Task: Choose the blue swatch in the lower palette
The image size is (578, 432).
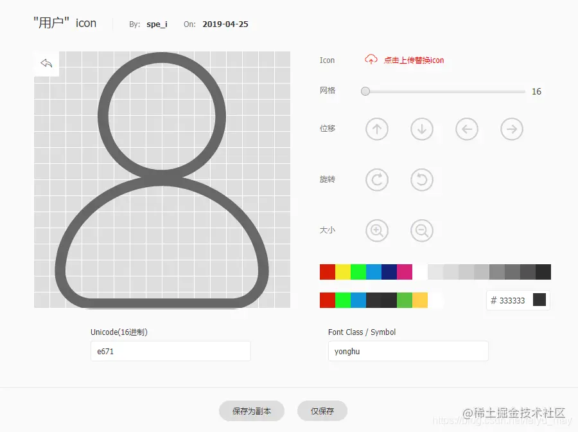Action: pos(358,300)
